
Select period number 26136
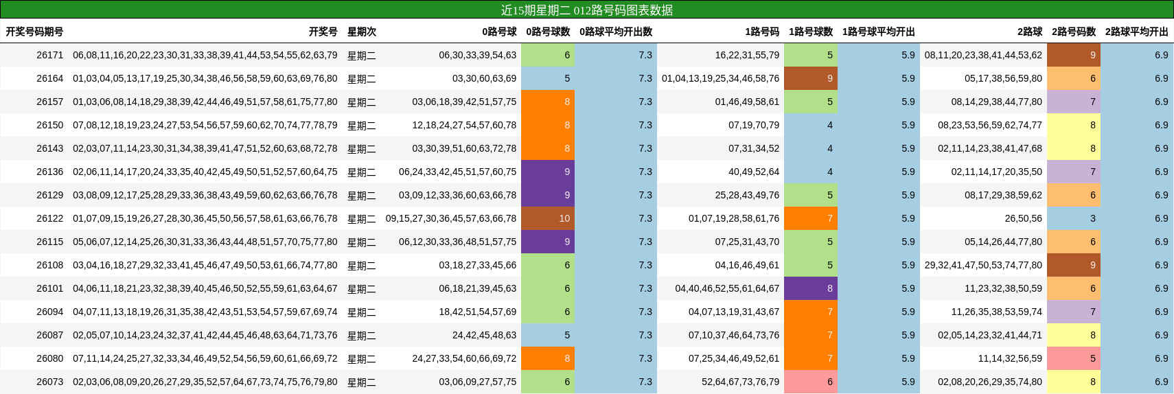tap(49, 172)
